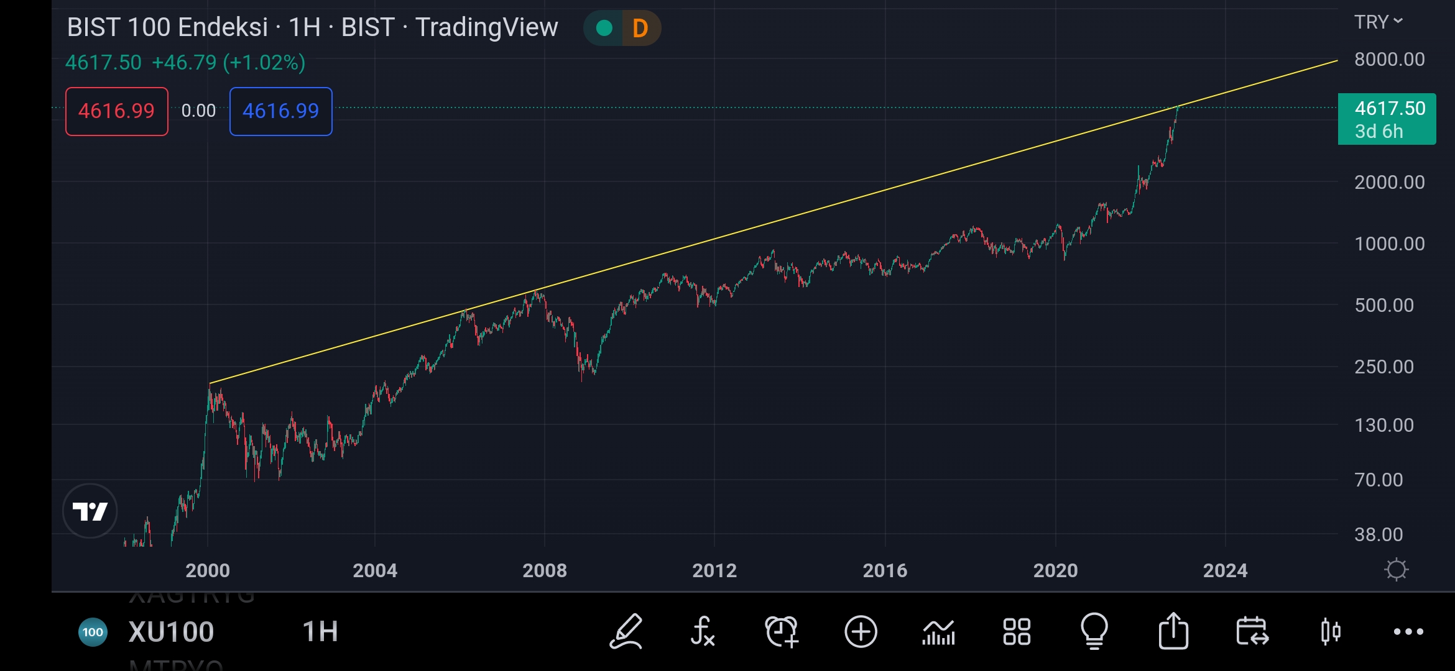The width and height of the screenshot is (1455, 671).
Task: Open the layout grid icon
Action: tap(1017, 632)
